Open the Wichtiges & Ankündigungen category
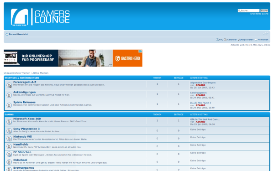 (22, 78)
